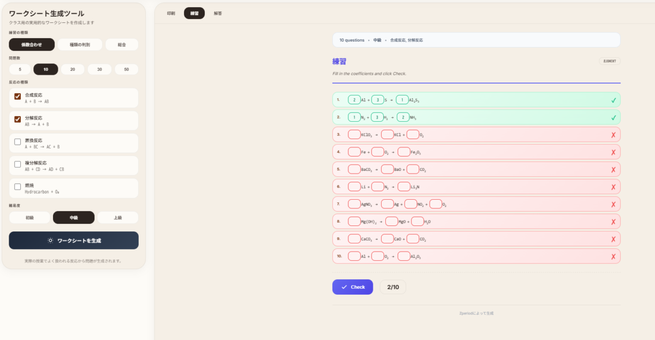Click the 2/10 score indicator

pyautogui.click(x=393, y=287)
